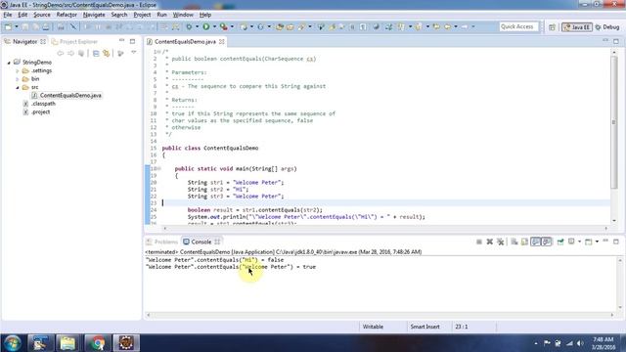626x352 pixels.
Task: Open the Run menu
Action: tap(161, 15)
